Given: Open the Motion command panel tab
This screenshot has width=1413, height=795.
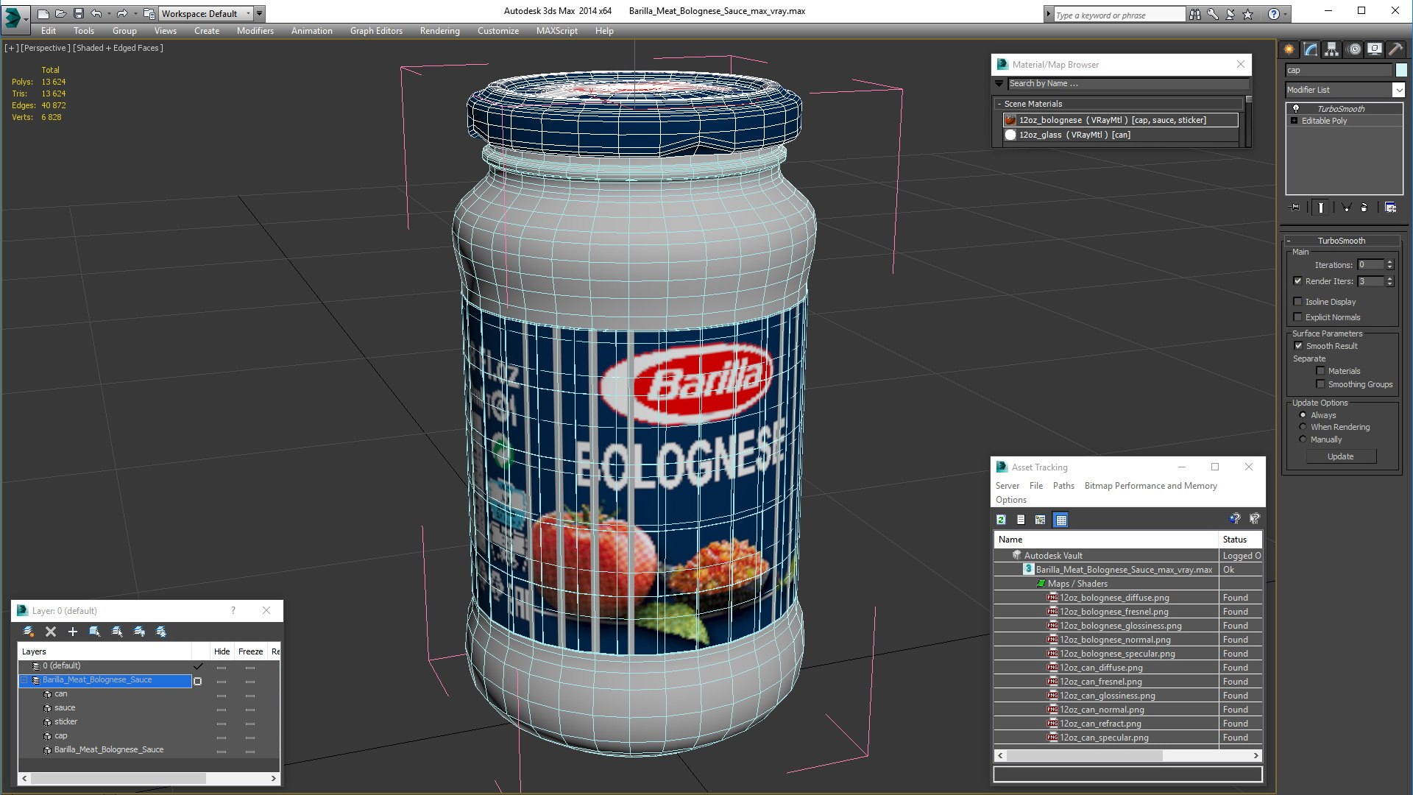Looking at the screenshot, I should tap(1354, 49).
